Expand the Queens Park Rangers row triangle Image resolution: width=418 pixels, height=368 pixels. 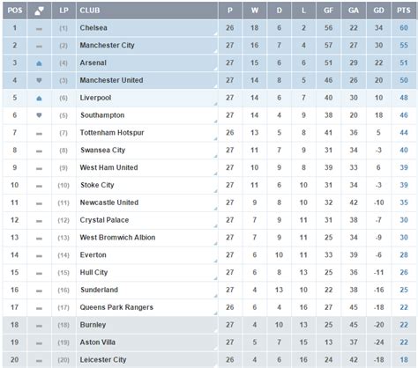coord(216,313)
